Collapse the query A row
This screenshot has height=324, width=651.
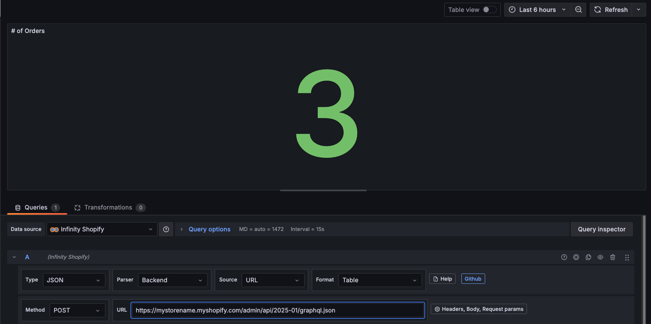tap(14, 257)
